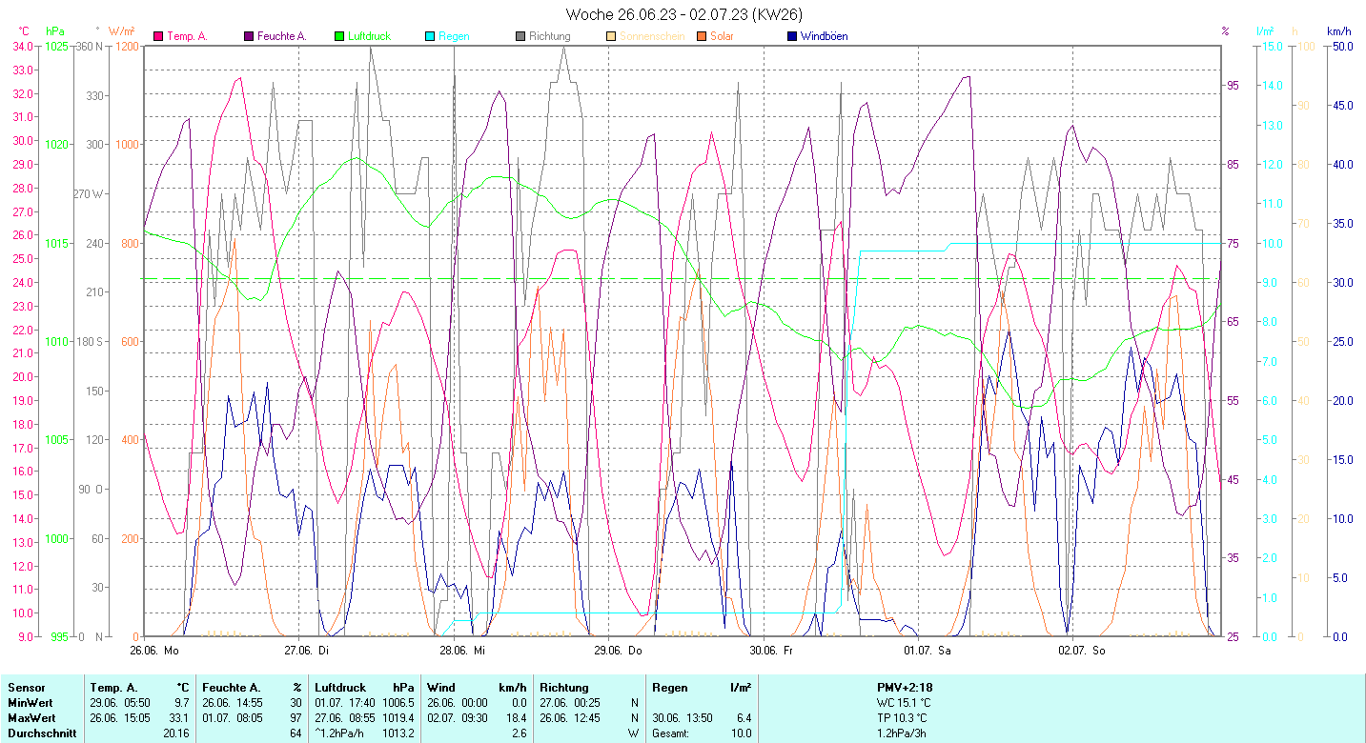Select the 'Windböen' legend label

pyautogui.click(x=824, y=37)
